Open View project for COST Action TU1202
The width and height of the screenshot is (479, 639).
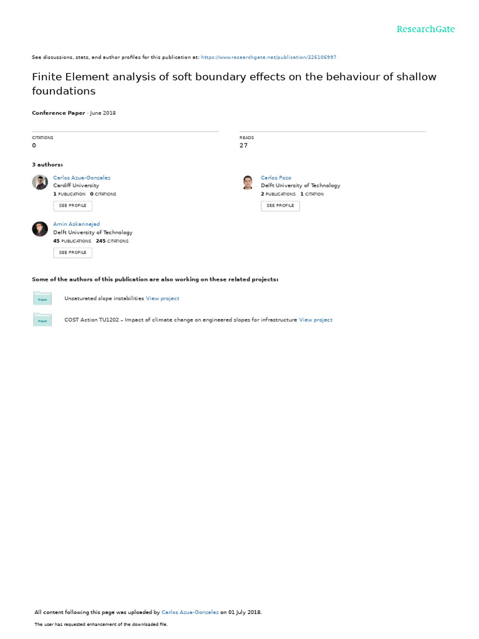(x=316, y=320)
